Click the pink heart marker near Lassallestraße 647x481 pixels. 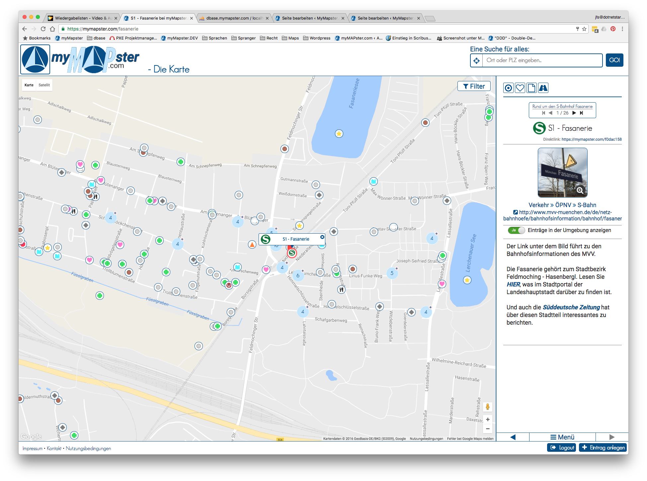click(x=442, y=284)
